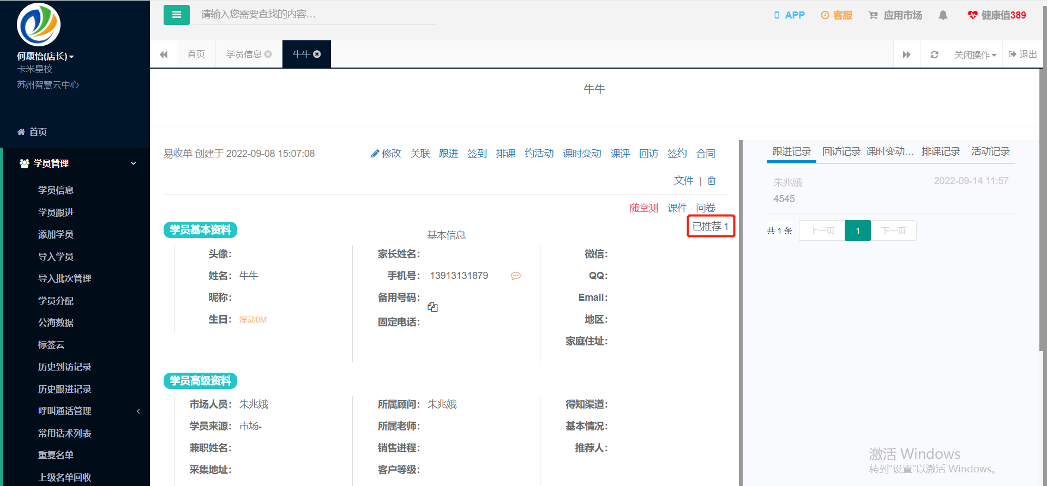Viewport: 1047px width, 486px height.
Task: Open the 何康怡(店长) user dropdown
Action: [45, 56]
